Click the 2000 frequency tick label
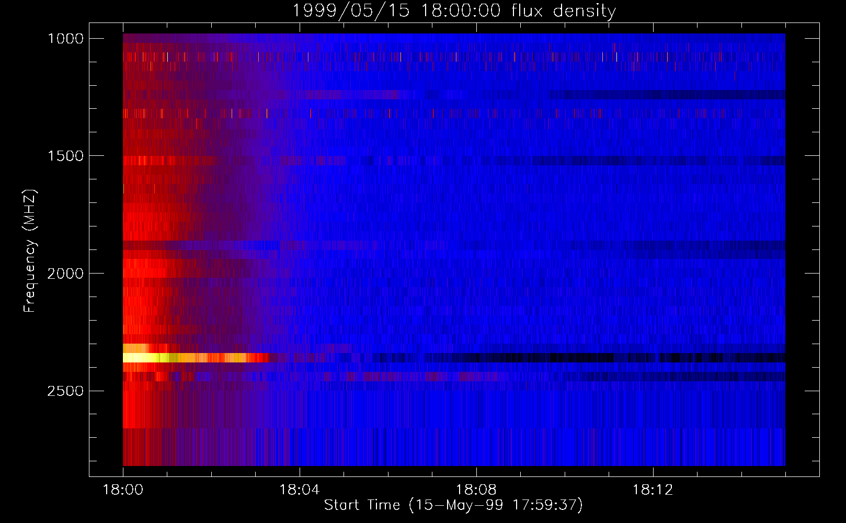The height and width of the screenshot is (523, 846). 65,274
